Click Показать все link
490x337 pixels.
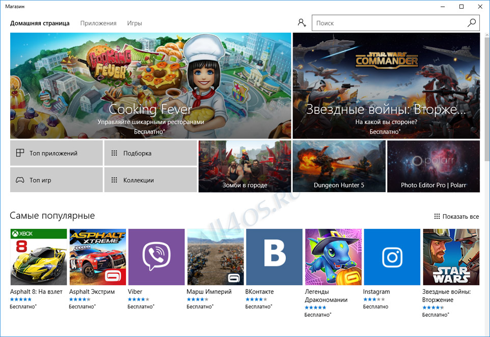pos(456,217)
